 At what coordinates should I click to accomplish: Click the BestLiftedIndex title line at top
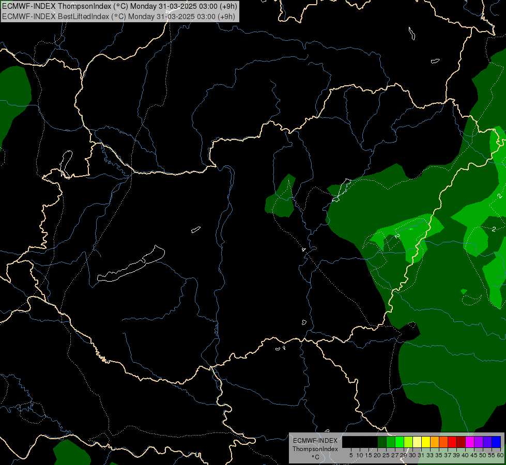tap(118, 17)
